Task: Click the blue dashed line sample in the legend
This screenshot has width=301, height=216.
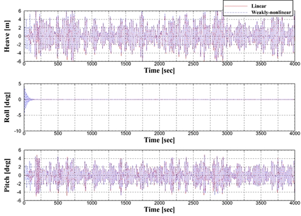Action: [x=236, y=13]
